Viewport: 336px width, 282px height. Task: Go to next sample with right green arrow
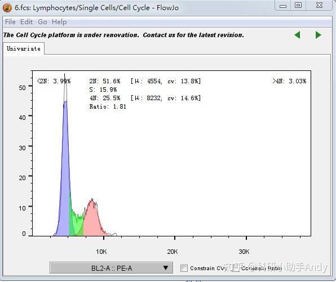tap(319, 35)
